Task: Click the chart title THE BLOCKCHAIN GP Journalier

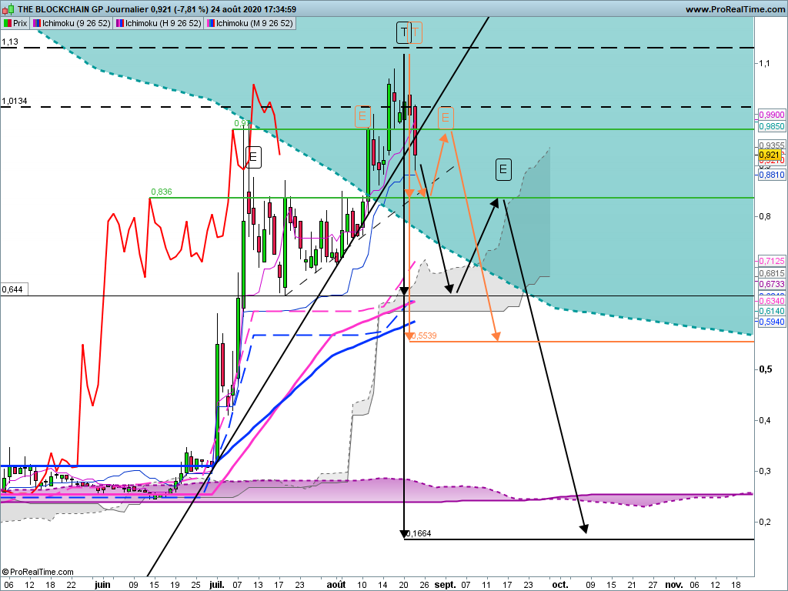Action: click(83, 9)
